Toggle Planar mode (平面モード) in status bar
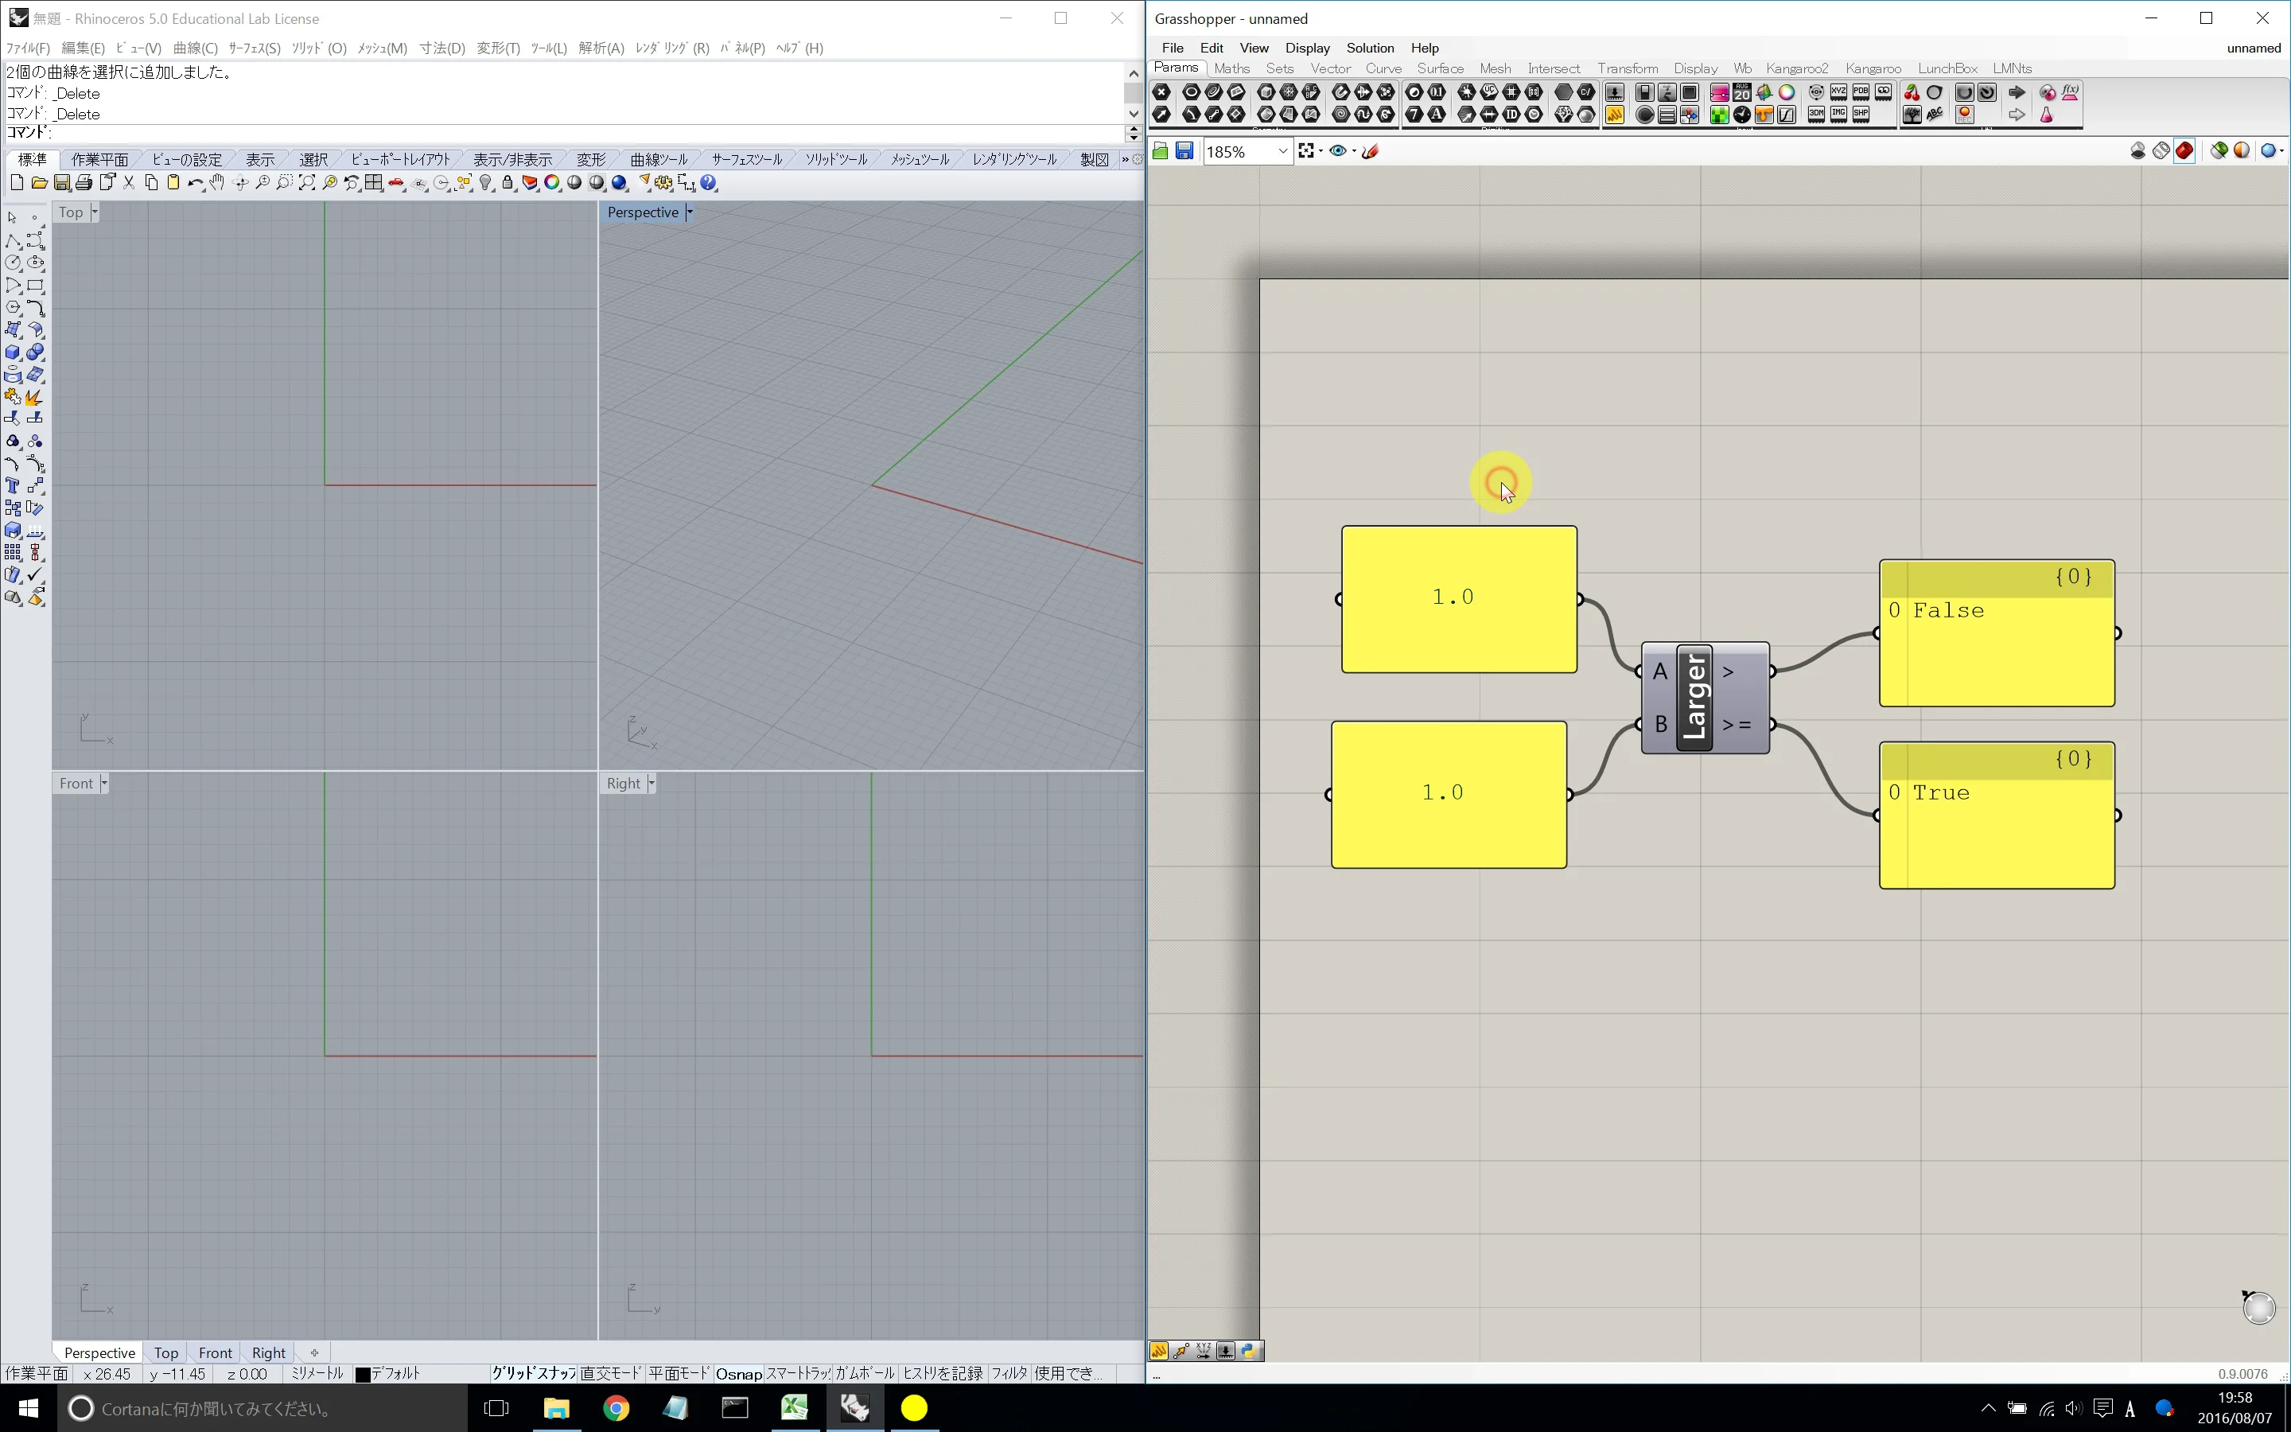Viewport: 2291px width, 1432px height. [679, 1373]
